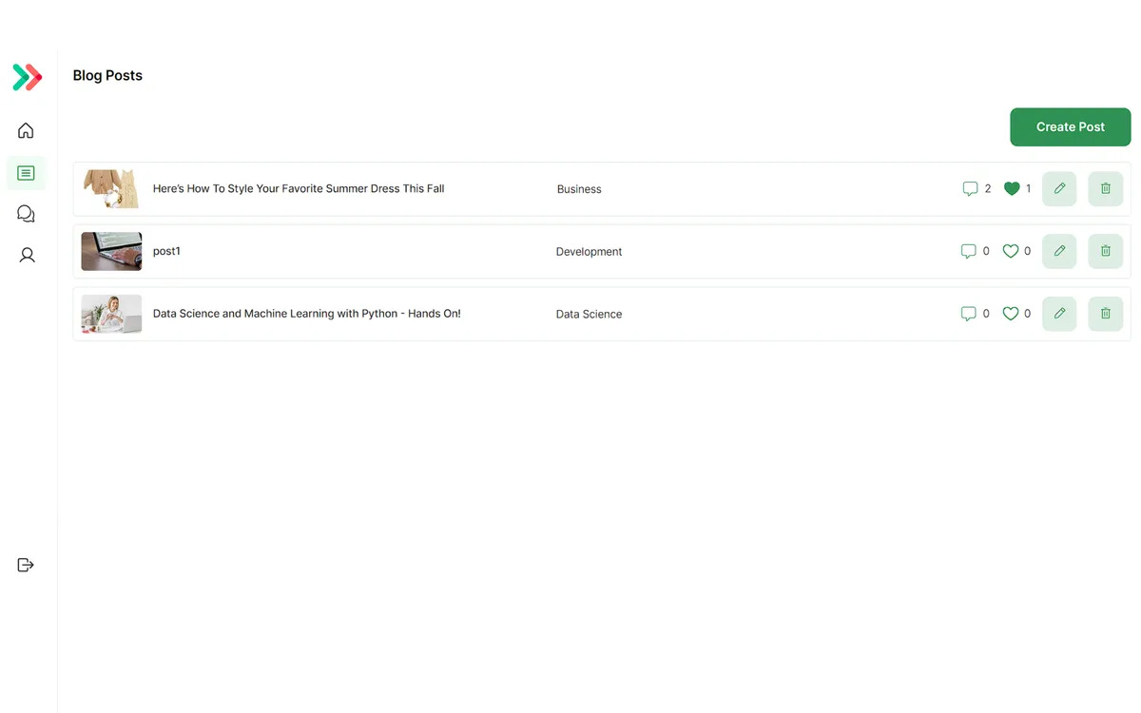
Task: Open 'Here's How To Style Your Favorite Summer Dress' title
Action: click(299, 188)
